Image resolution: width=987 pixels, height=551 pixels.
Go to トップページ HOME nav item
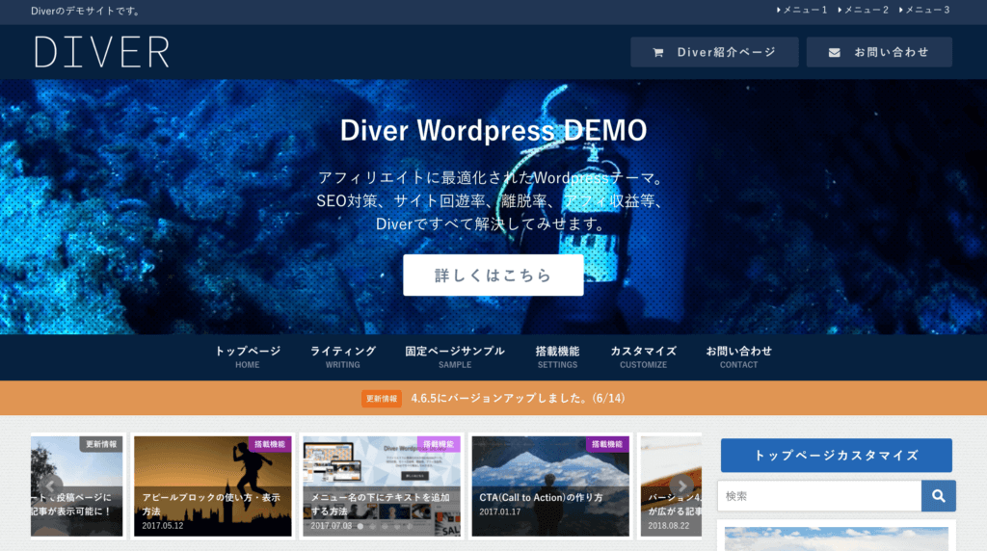[248, 356]
